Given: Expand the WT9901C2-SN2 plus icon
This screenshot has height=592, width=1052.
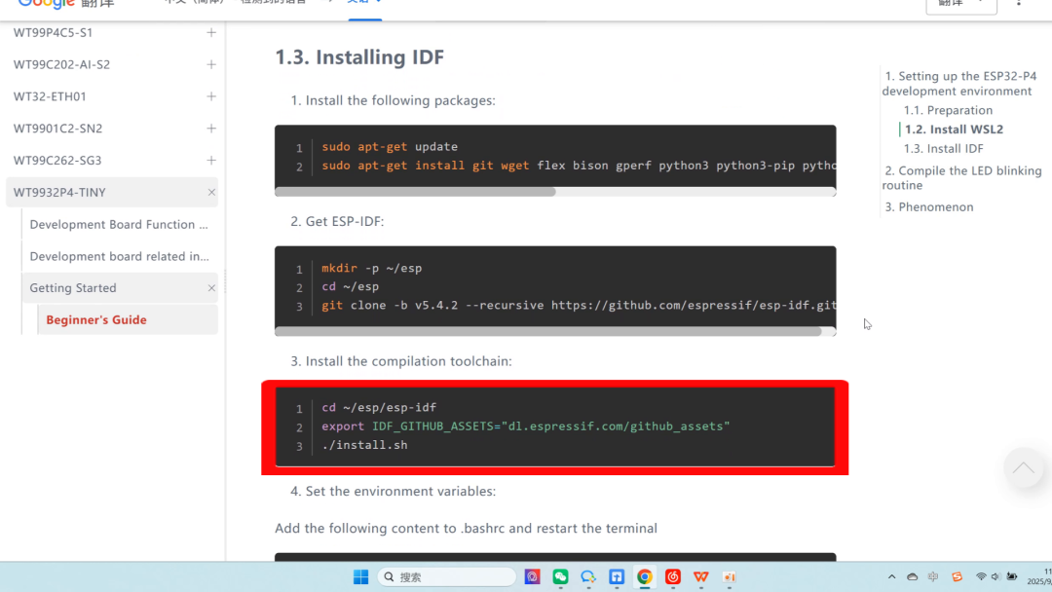Looking at the screenshot, I should click(211, 129).
